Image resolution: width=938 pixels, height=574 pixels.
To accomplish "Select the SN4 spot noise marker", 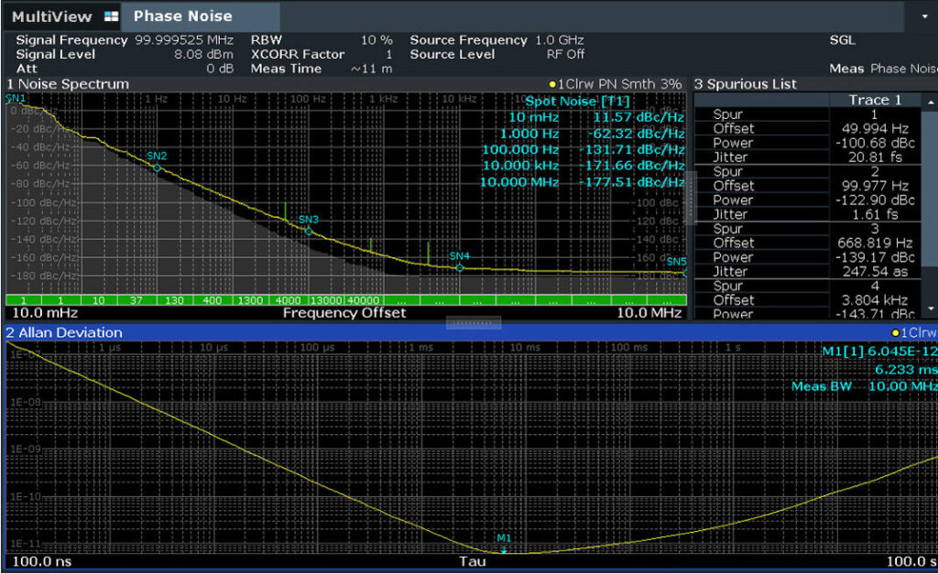I will pyautogui.click(x=460, y=268).
